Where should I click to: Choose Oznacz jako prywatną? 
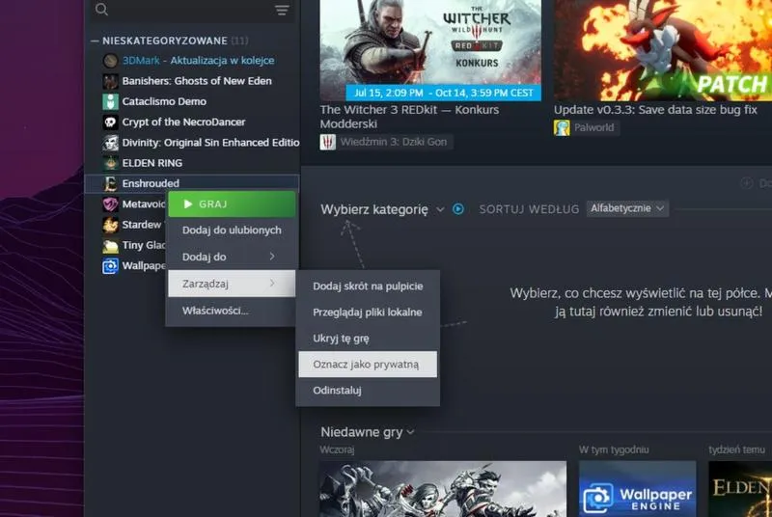pos(368,364)
